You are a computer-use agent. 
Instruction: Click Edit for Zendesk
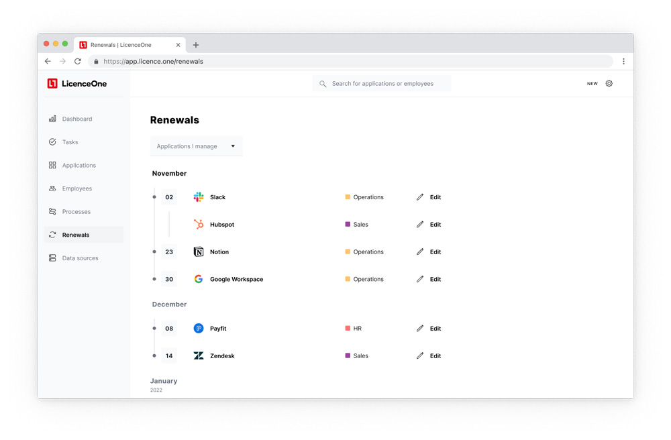(435, 355)
